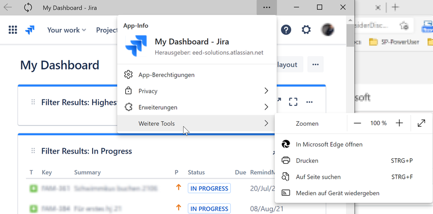Click the page vertical scrollbar thumb
The height and width of the screenshot is (214, 433).
(350, 35)
